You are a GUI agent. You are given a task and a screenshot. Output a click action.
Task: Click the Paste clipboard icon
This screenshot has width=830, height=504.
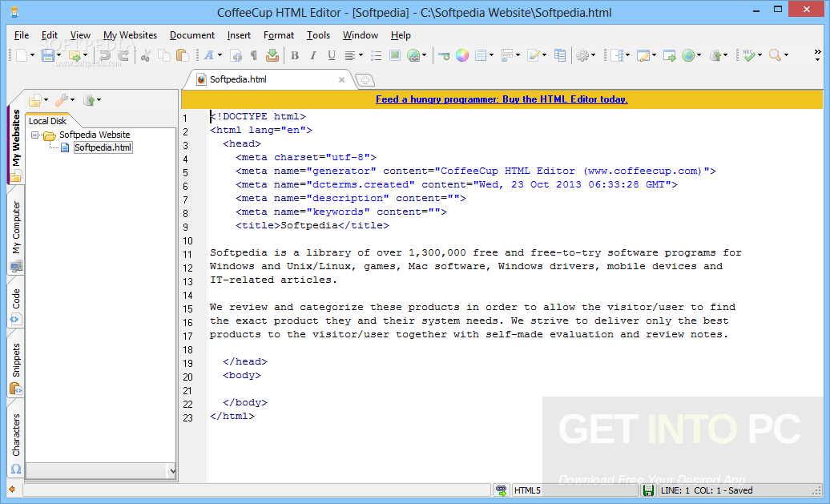coord(182,55)
